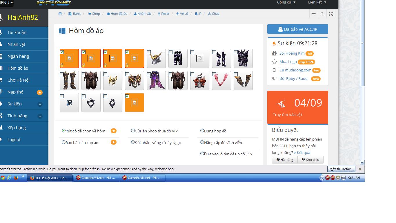Open Reset in the top toolbar

tap(164, 14)
